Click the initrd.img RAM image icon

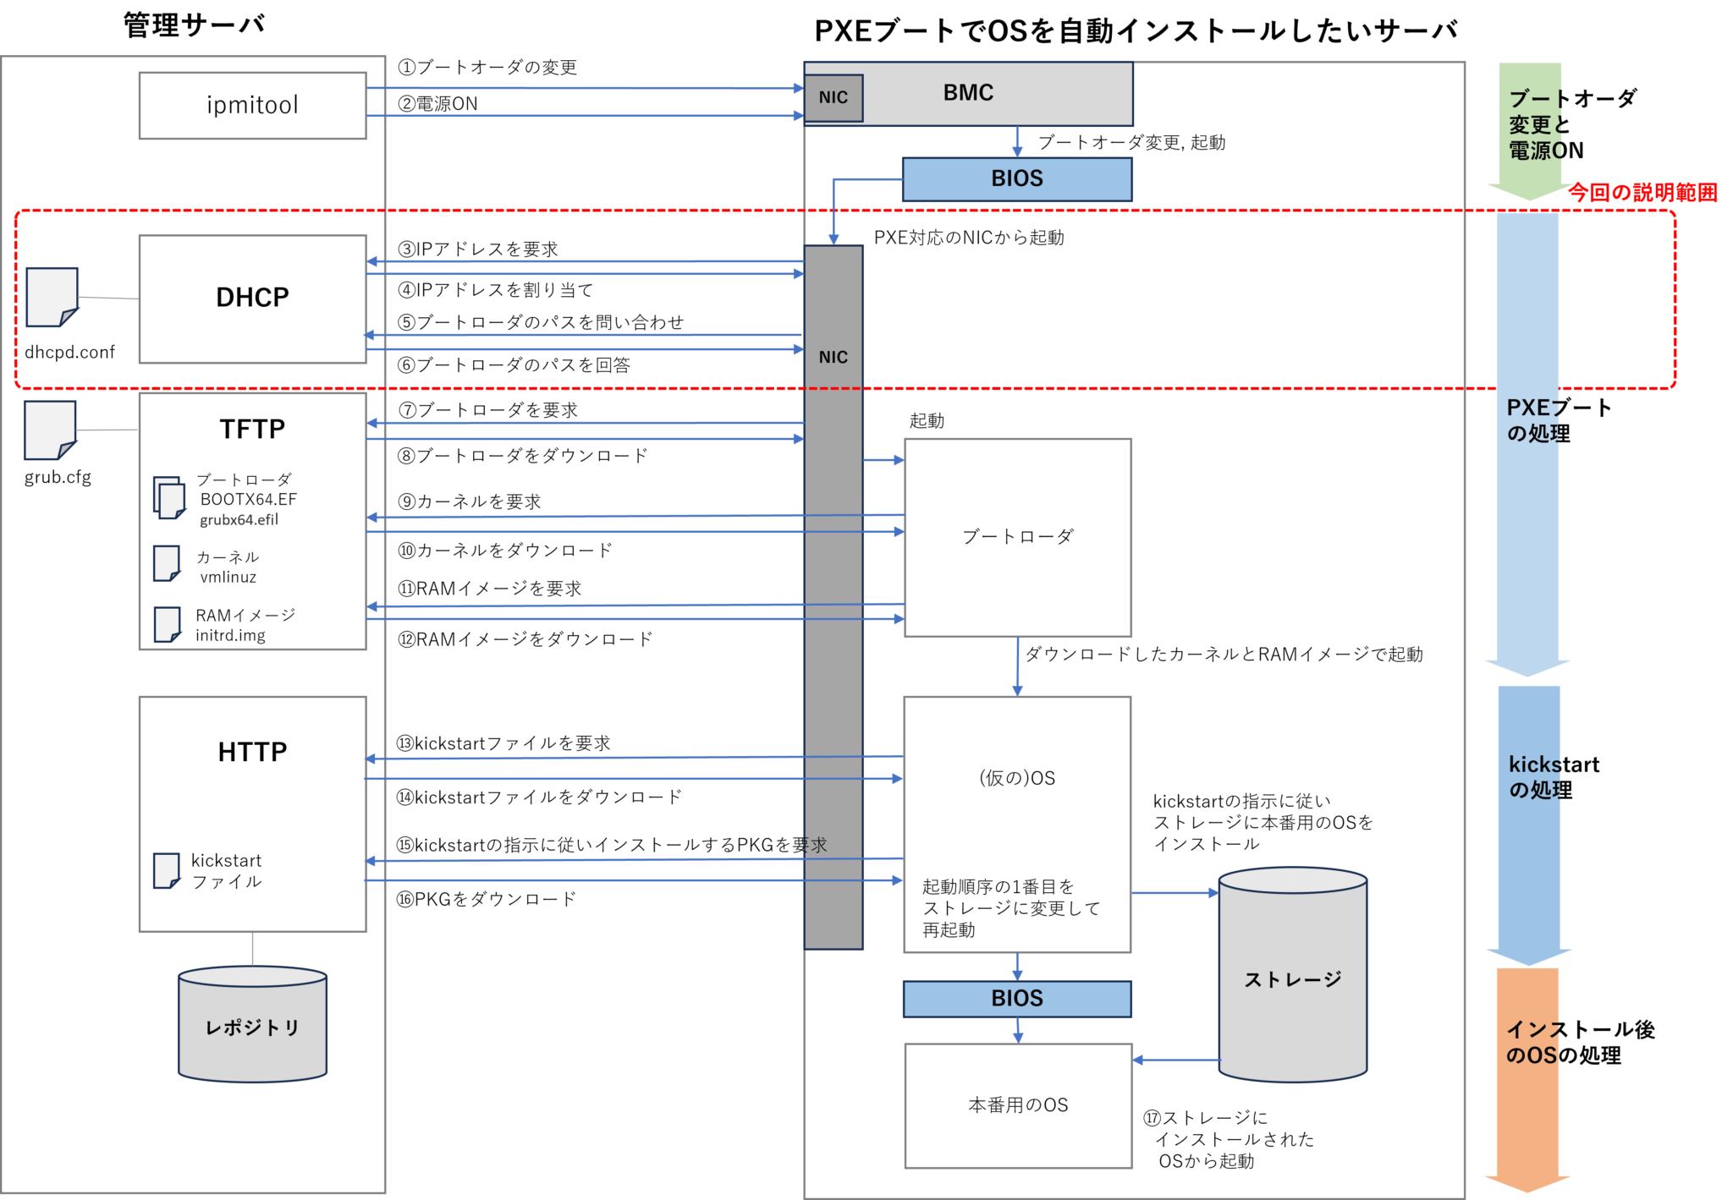(x=167, y=624)
